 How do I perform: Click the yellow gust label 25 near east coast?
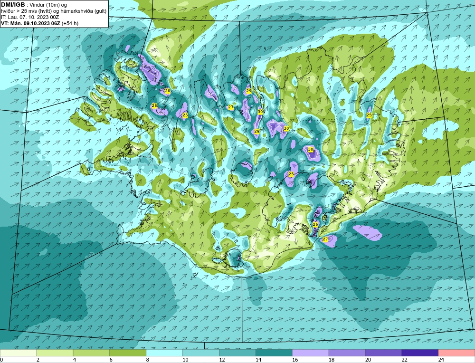pyautogui.click(x=369, y=115)
